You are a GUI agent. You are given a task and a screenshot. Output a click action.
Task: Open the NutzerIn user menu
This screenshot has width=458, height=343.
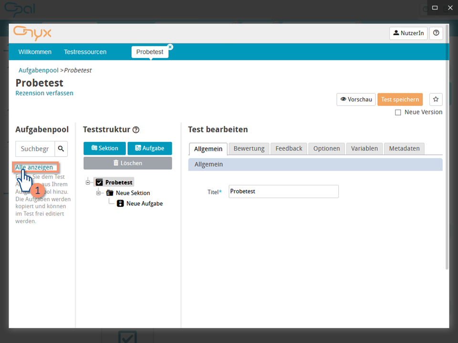pyautogui.click(x=408, y=33)
